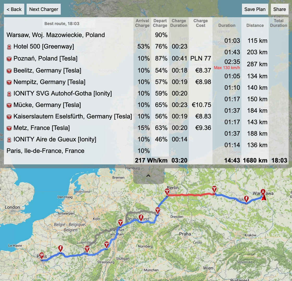The width and height of the screenshot is (292, 281).
Task: Select the Beelitz, Germany [Tesla] stop
Action: pos(47,70)
